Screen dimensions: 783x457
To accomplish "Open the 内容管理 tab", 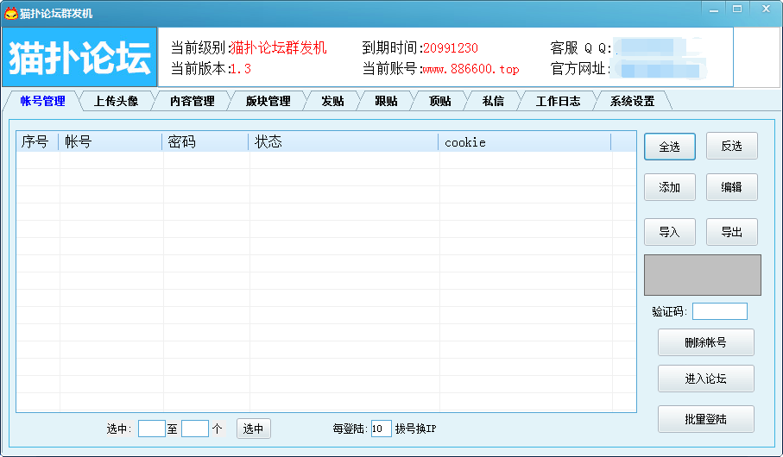I will [192, 101].
